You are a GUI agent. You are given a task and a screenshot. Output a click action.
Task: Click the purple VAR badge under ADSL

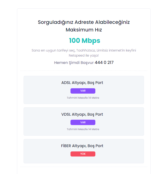83,91
